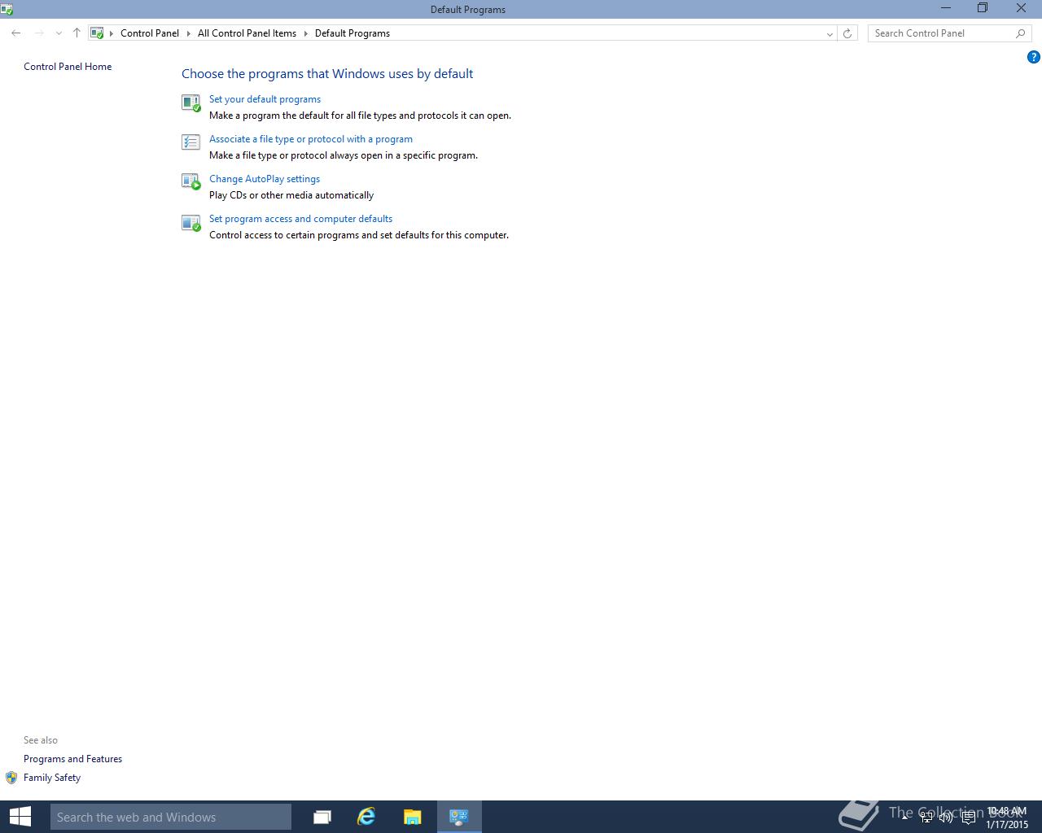The image size is (1042, 833).
Task: Go to Control Panel Home
Action: coord(68,67)
